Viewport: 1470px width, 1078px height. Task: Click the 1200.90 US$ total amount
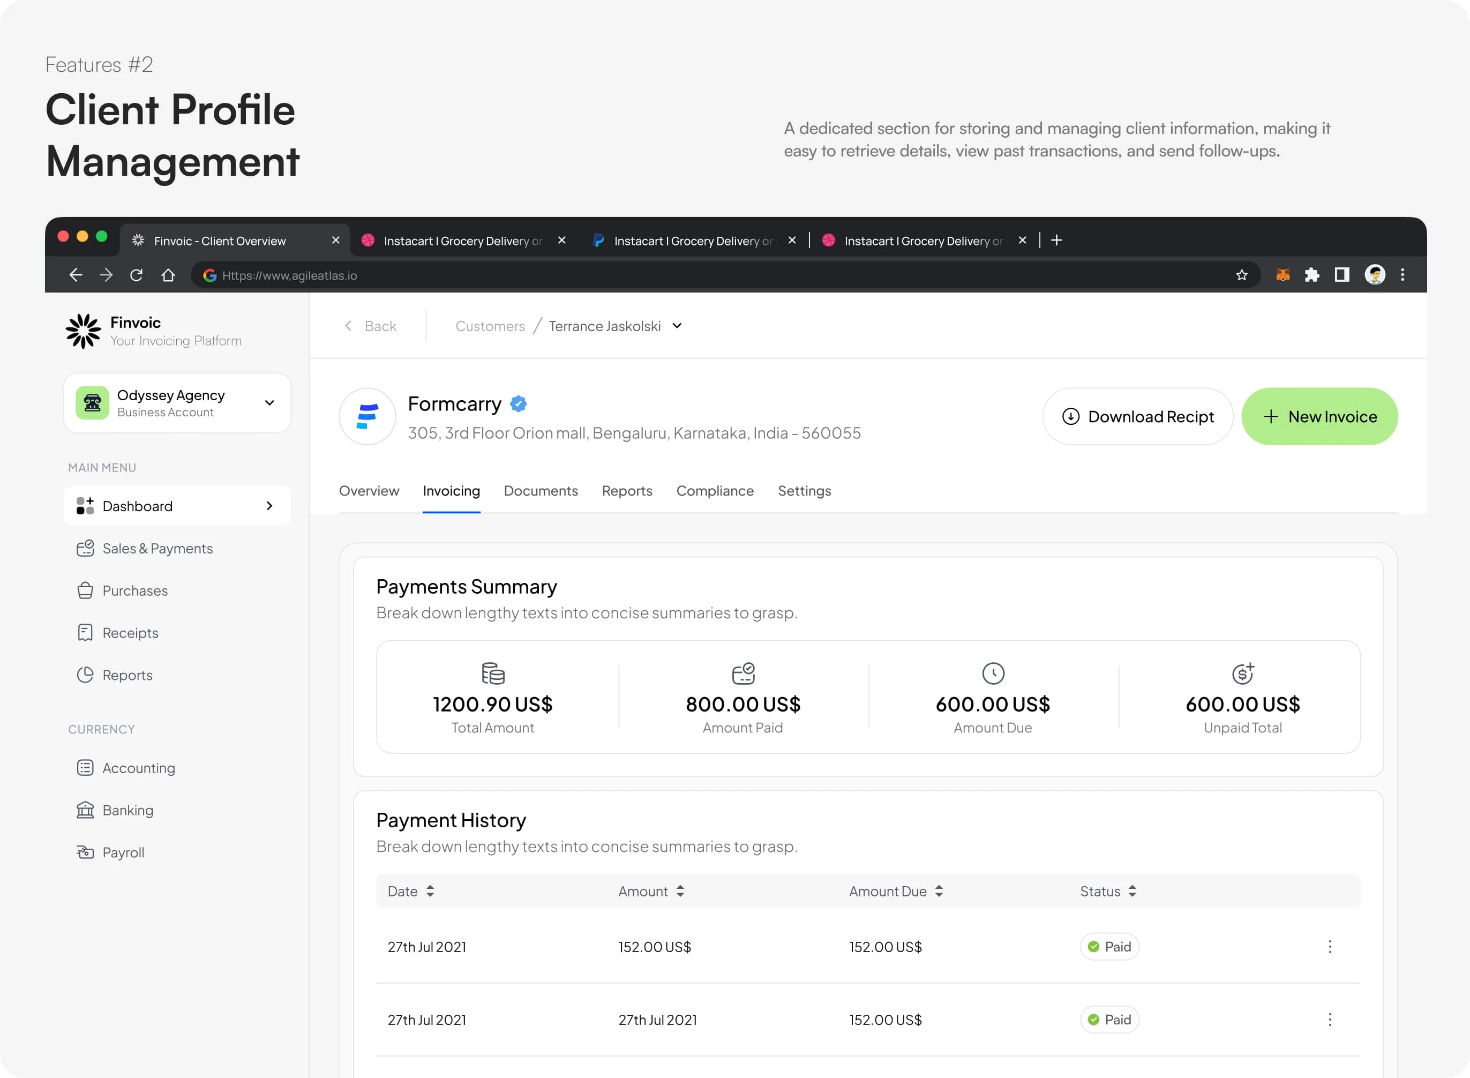click(493, 704)
